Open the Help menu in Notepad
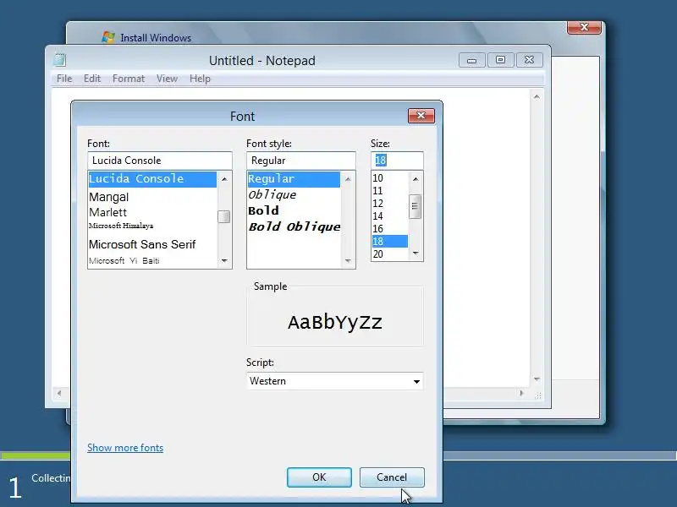Image resolution: width=677 pixels, height=507 pixels. 200,79
